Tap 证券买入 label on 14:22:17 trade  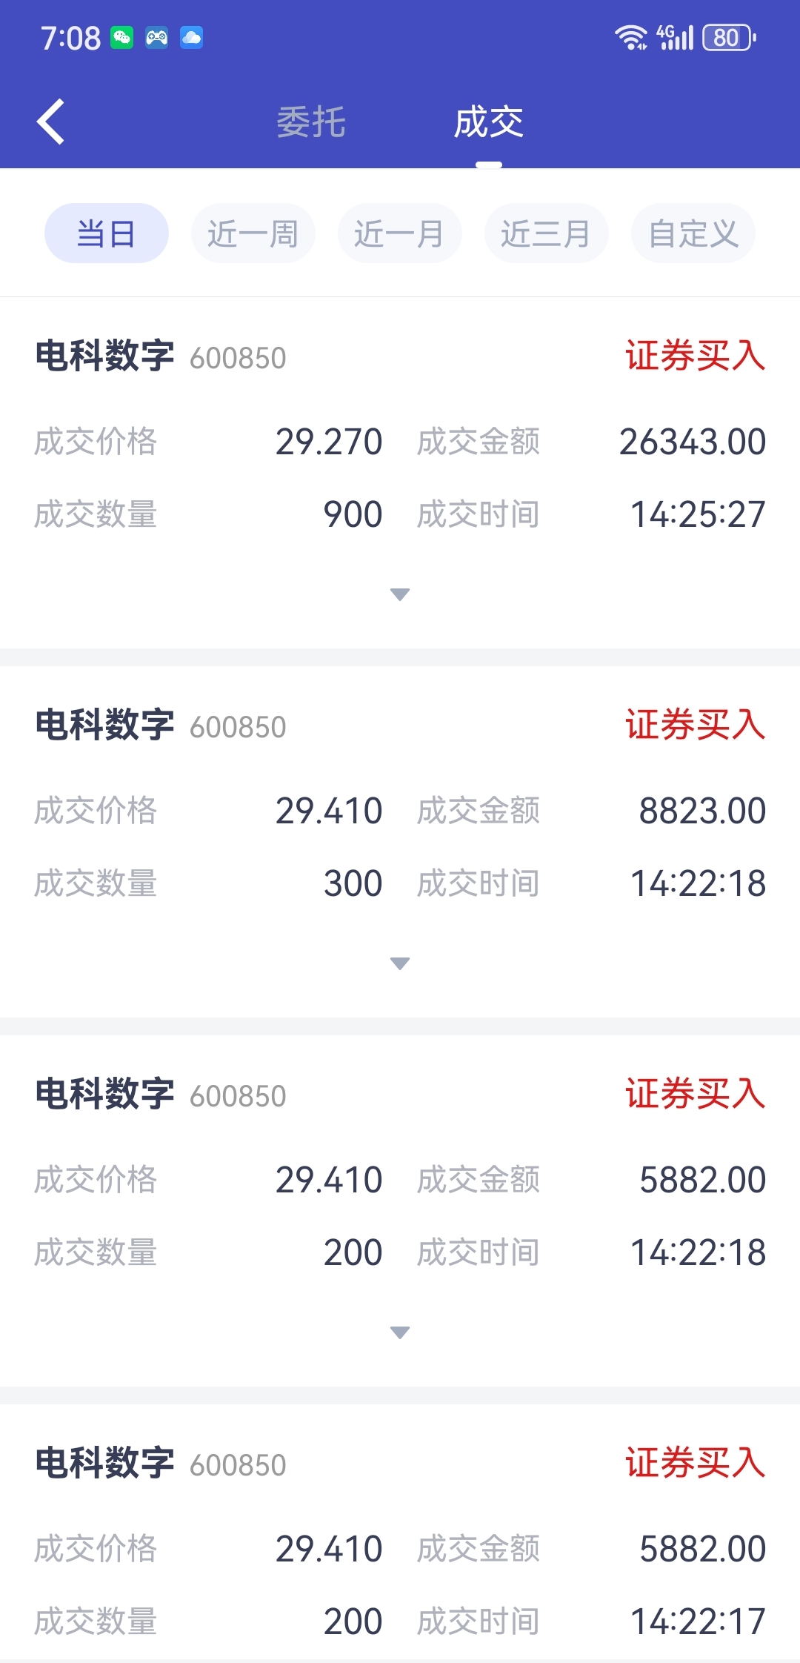click(696, 1463)
